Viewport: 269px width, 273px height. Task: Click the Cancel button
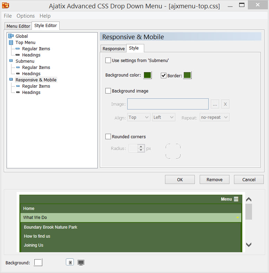pyautogui.click(x=249, y=179)
